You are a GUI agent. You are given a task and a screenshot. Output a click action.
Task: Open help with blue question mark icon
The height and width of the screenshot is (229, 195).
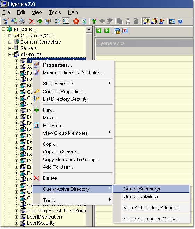(x=180, y=21)
